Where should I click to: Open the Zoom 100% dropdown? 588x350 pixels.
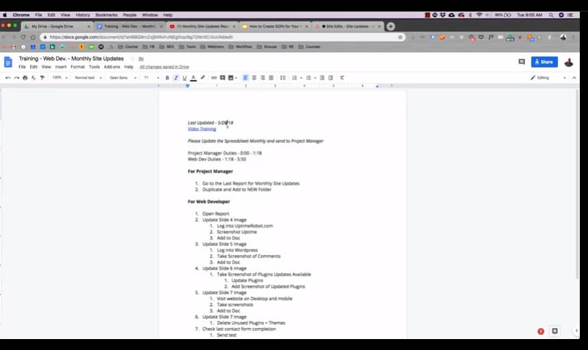(60, 77)
